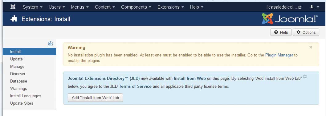This screenshot has height=116, width=326.
Task: Click the Help button with question icon
Action: pos(281,32)
